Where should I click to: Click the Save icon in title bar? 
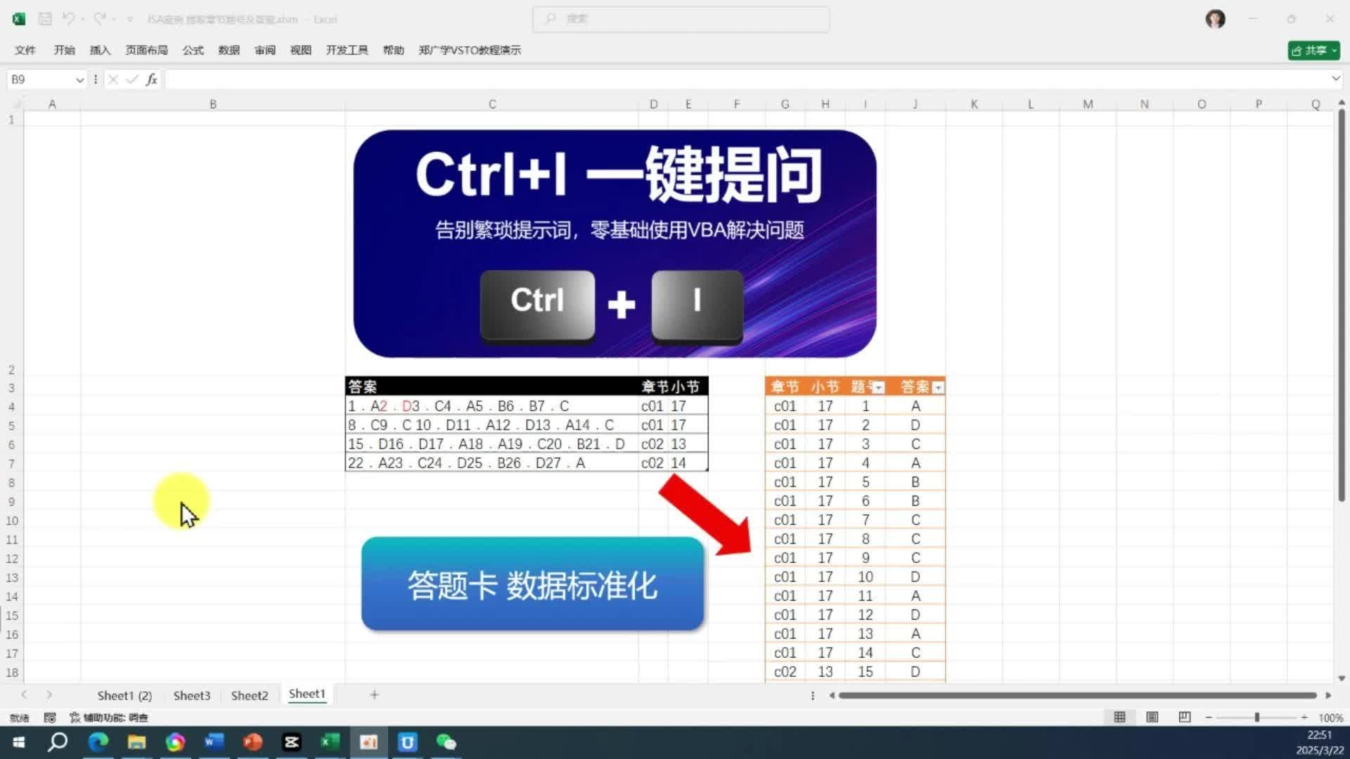pos(45,19)
